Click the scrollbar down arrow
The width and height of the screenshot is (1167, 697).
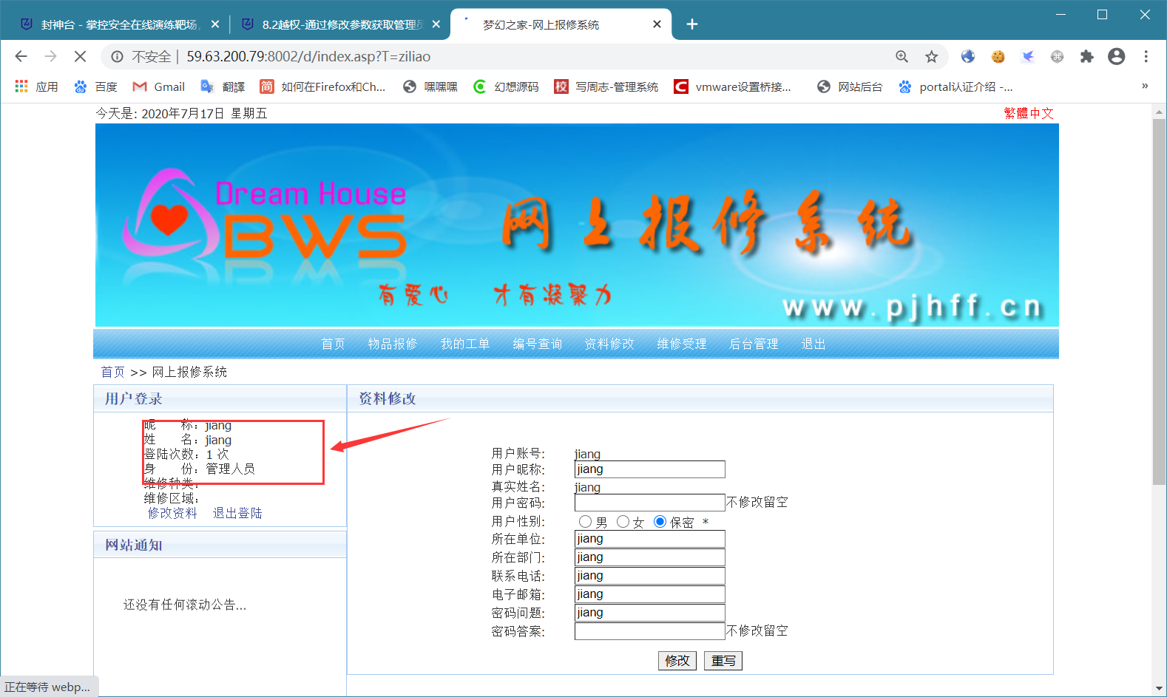[1159, 689]
